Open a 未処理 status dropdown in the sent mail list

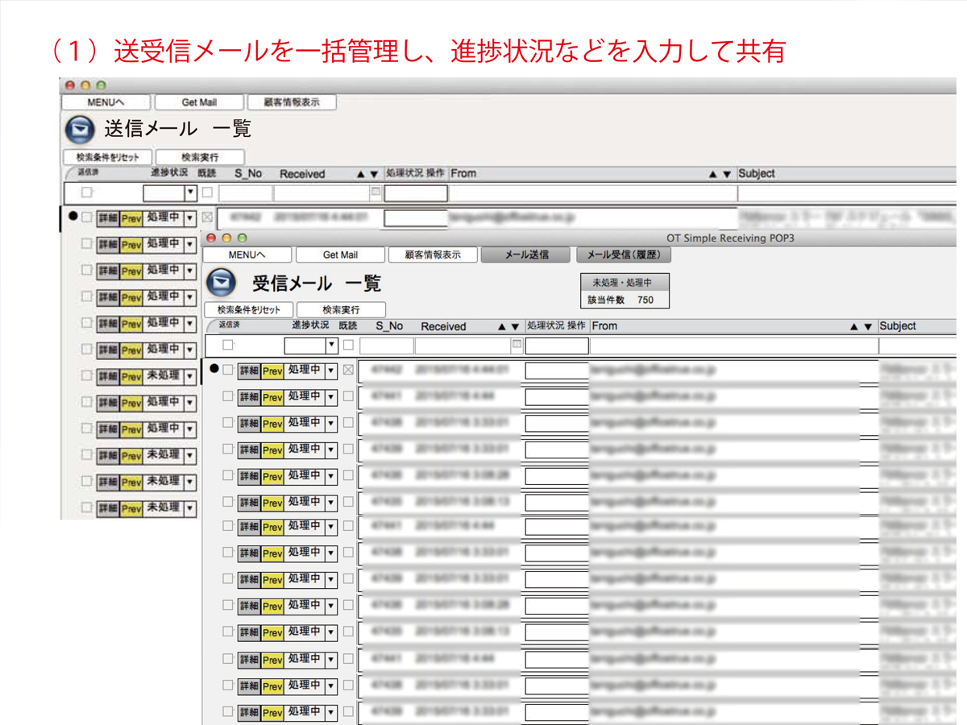coord(189,375)
